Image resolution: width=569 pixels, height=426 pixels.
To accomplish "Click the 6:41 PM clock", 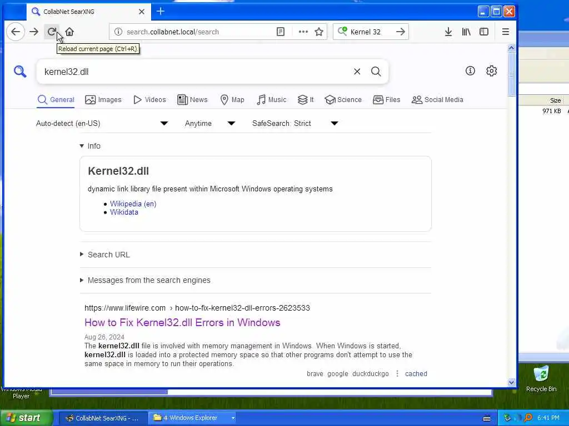I will [548, 418].
